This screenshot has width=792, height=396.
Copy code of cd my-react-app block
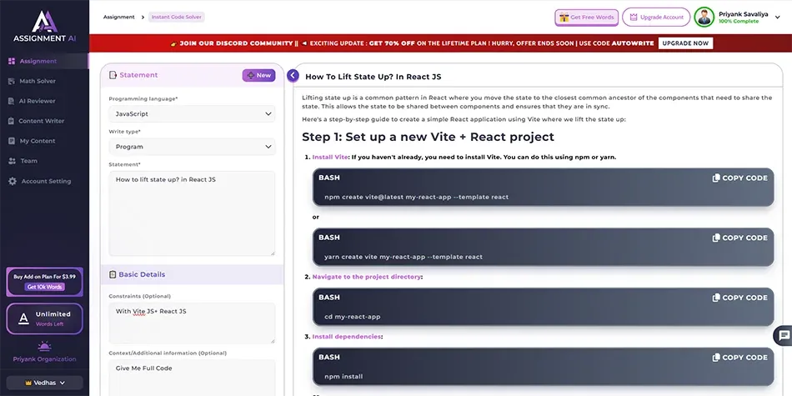[x=739, y=298]
